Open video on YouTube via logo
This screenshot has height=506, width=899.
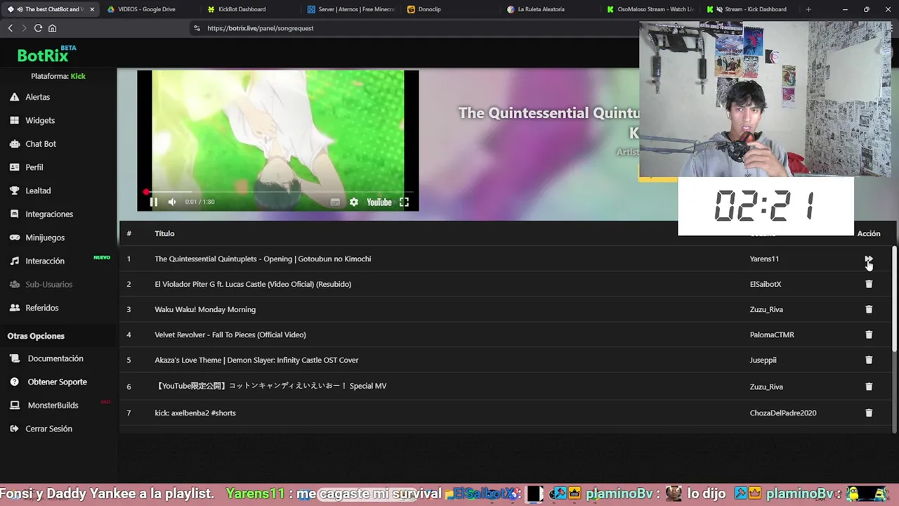coord(379,202)
